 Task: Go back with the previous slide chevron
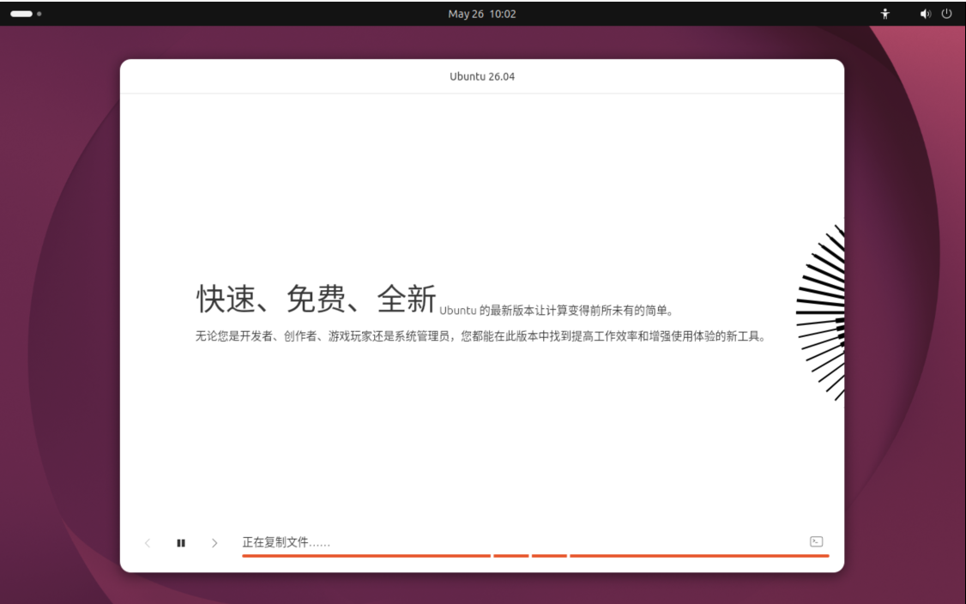tap(148, 543)
